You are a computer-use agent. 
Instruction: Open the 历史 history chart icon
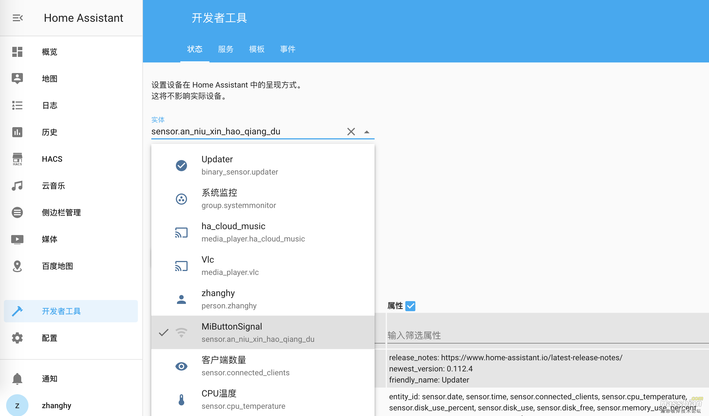pyautogui.click(x=17, y=132)
